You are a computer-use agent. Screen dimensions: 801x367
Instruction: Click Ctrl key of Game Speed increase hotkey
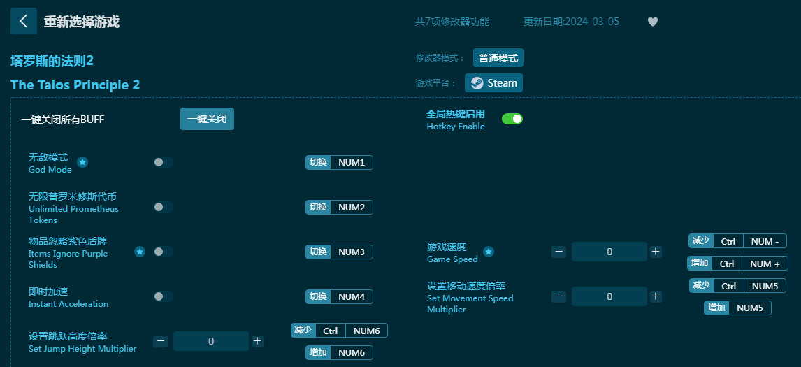(x=726, y=264)
